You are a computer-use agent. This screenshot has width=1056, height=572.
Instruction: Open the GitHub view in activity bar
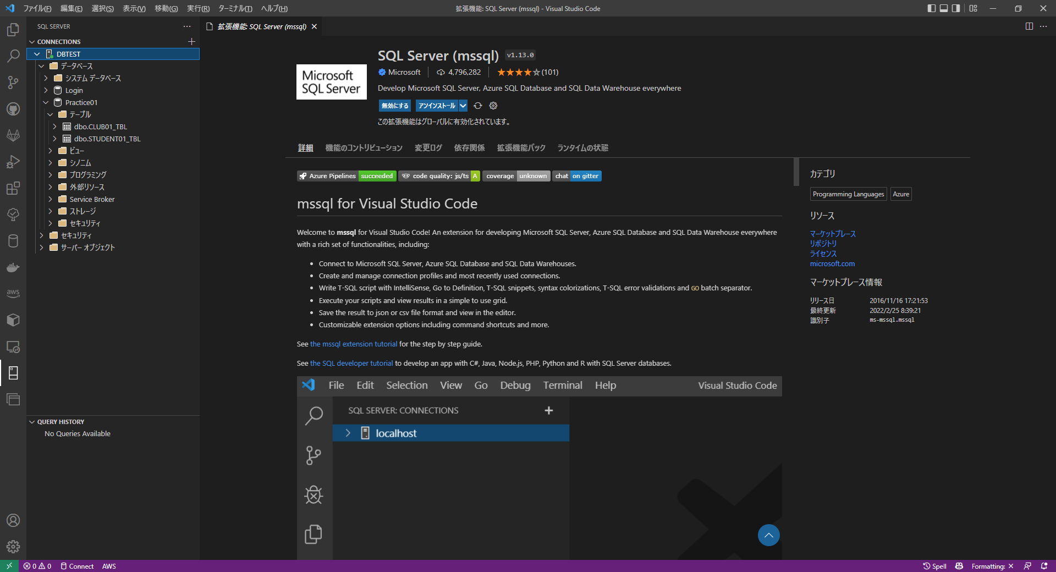(13, 109)
